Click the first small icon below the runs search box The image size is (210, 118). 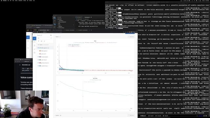point(39,41)
